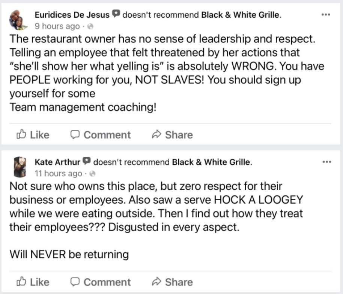Comment on Kate Arthur's review

(x=101, y=282)
